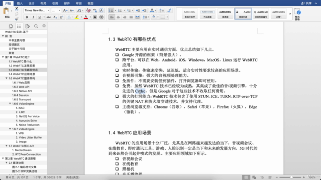
Task: Toggle bulleted list
Action: coord(111,10)
